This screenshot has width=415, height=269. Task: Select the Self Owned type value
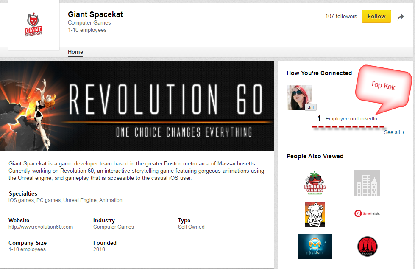coord(191,227)
